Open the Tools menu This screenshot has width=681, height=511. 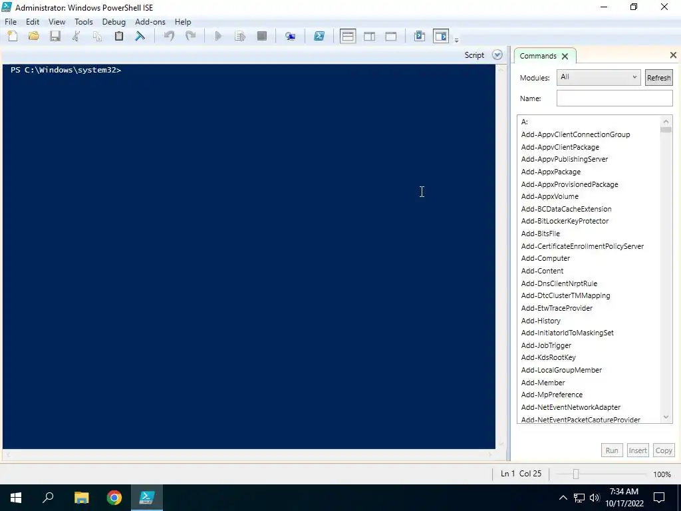click(83, 22)
